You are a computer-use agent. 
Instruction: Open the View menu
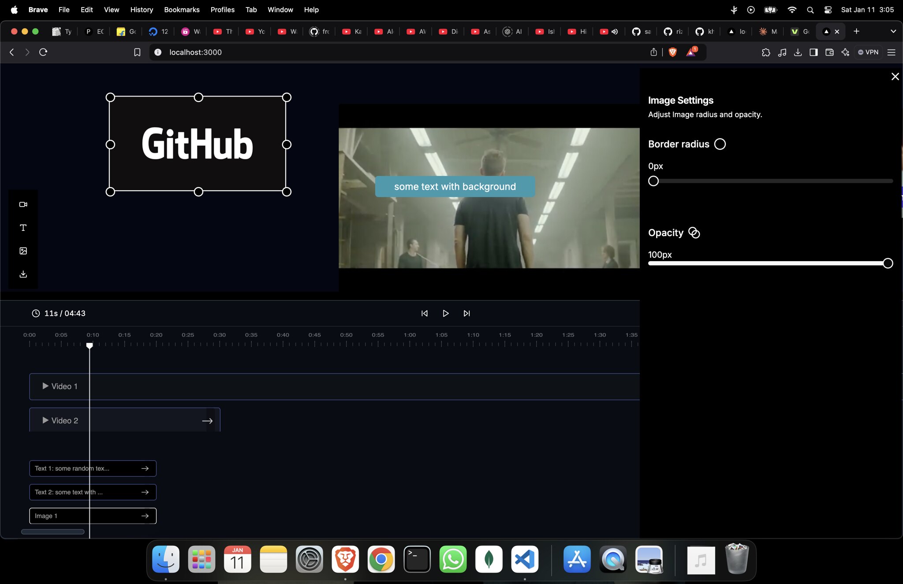tap(111, 10)
